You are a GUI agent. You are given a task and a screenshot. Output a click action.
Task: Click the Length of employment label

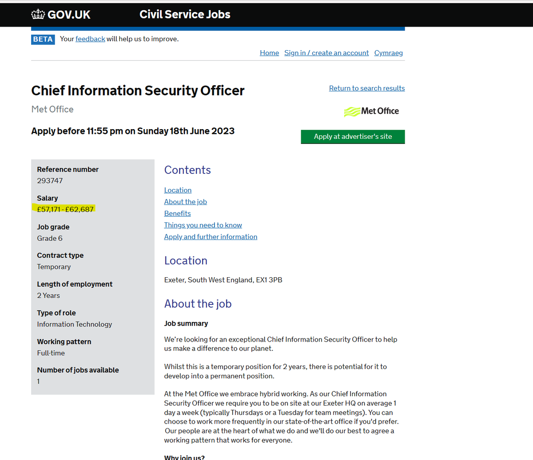(75, 284)
